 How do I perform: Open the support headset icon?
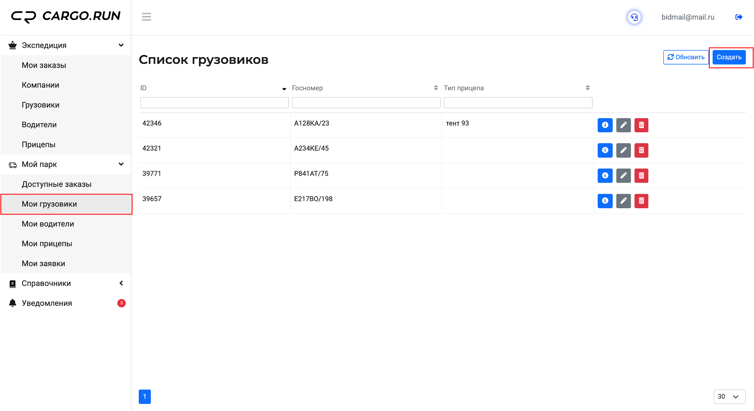pyautogui.click(x=634, y=17)
